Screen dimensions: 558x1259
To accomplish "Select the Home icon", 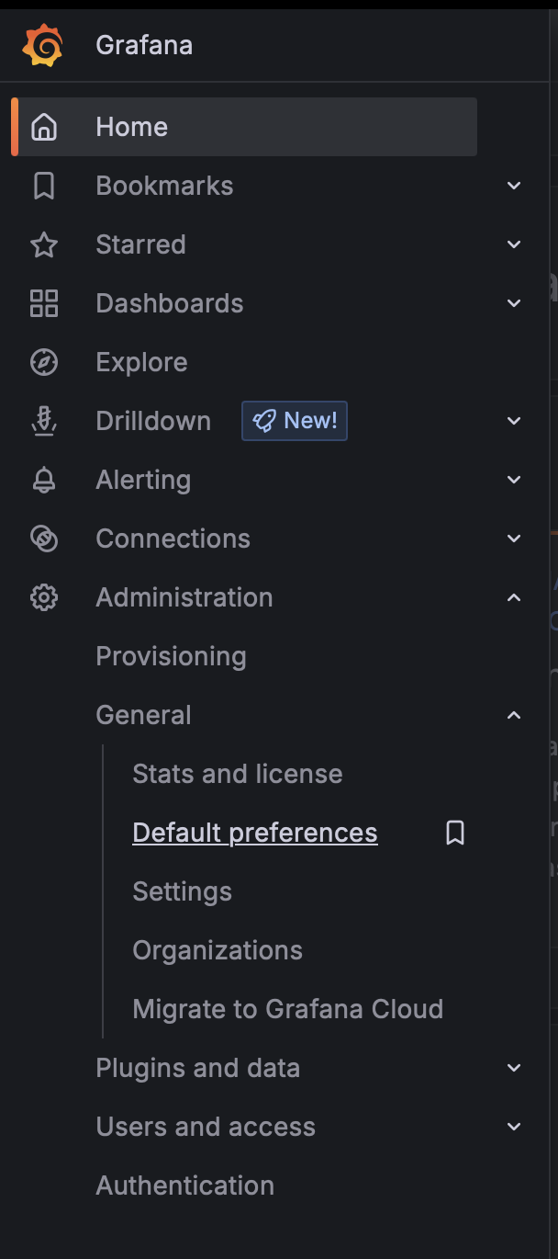I will coord(43,127).
